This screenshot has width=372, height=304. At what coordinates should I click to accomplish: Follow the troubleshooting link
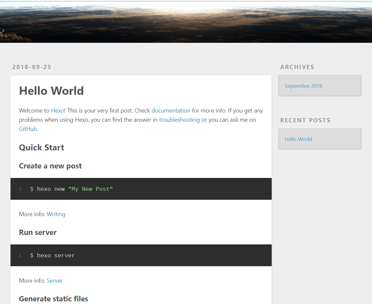click(179, 120)
